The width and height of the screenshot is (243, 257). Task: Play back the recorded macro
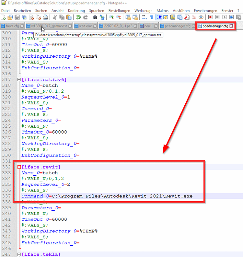click(225, 17)
